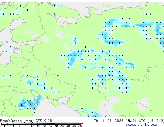
Task: Click the '12' precipitation value on the map
Action: 21,104
